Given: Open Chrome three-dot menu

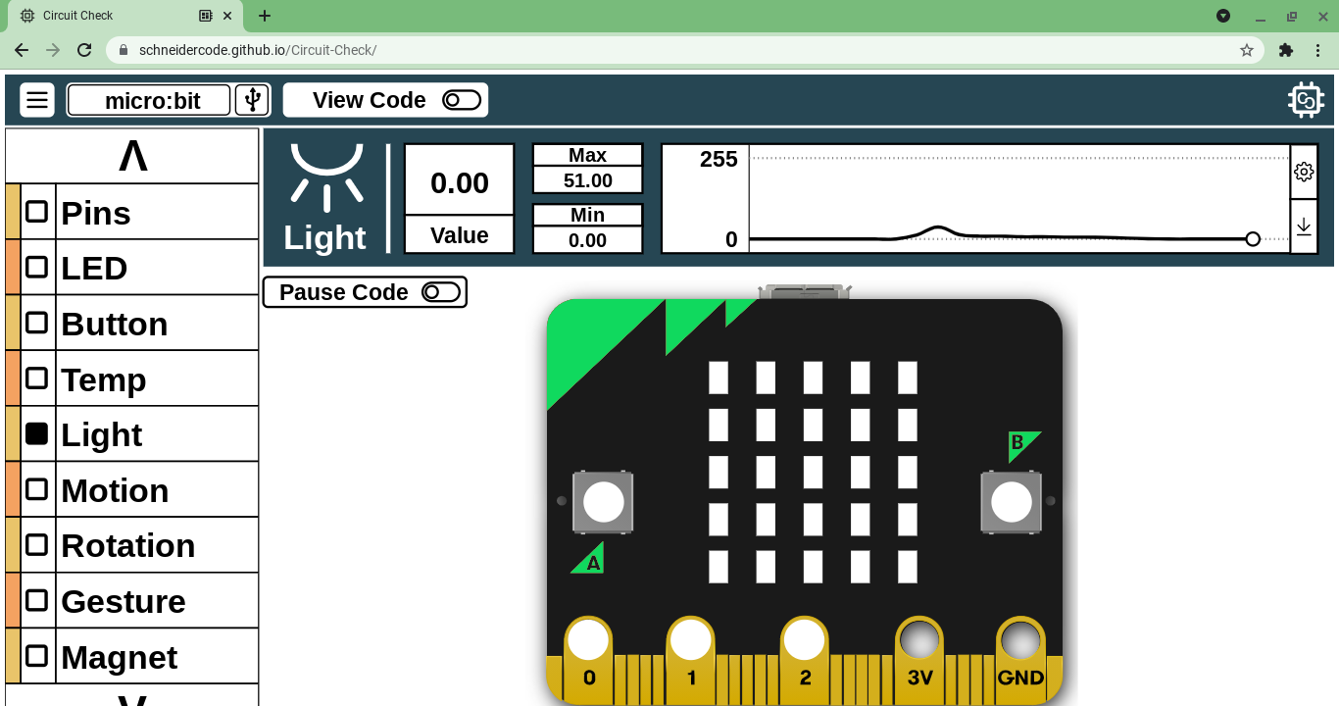Looking at the screenshot, I should tap(1318, 50).
